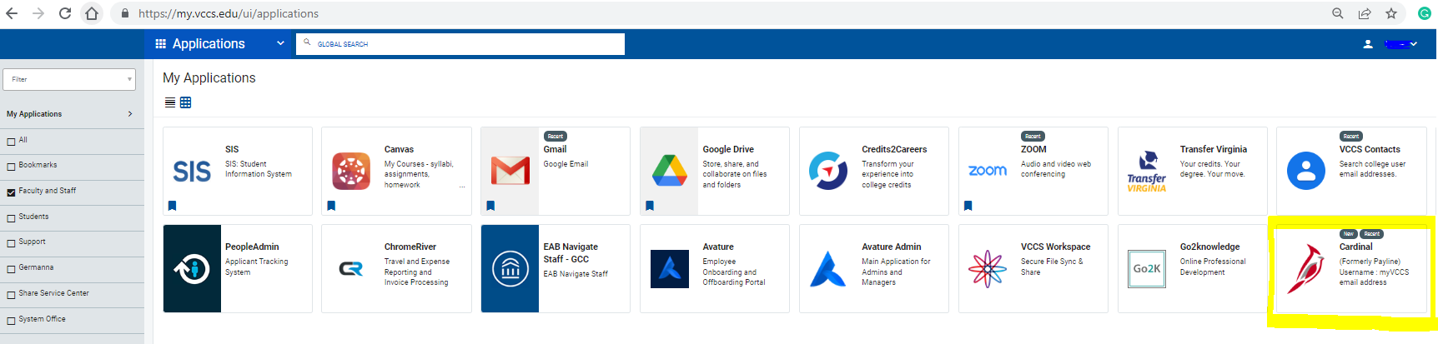Click 'Secure File Sync & Share' text
1438x344 pixels.
pyautogui.click(x=1052, y=267)
